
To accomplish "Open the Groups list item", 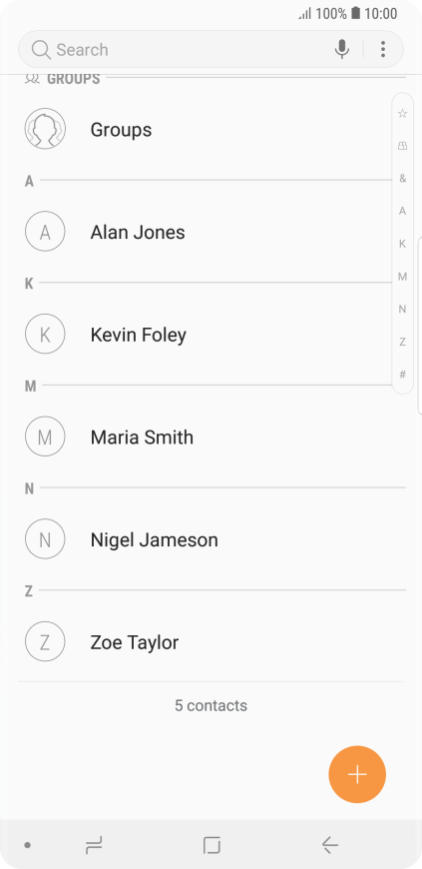I will pos(206,129).
